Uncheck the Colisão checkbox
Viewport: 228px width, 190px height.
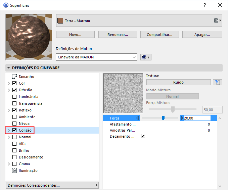click(x=14, y=130)
